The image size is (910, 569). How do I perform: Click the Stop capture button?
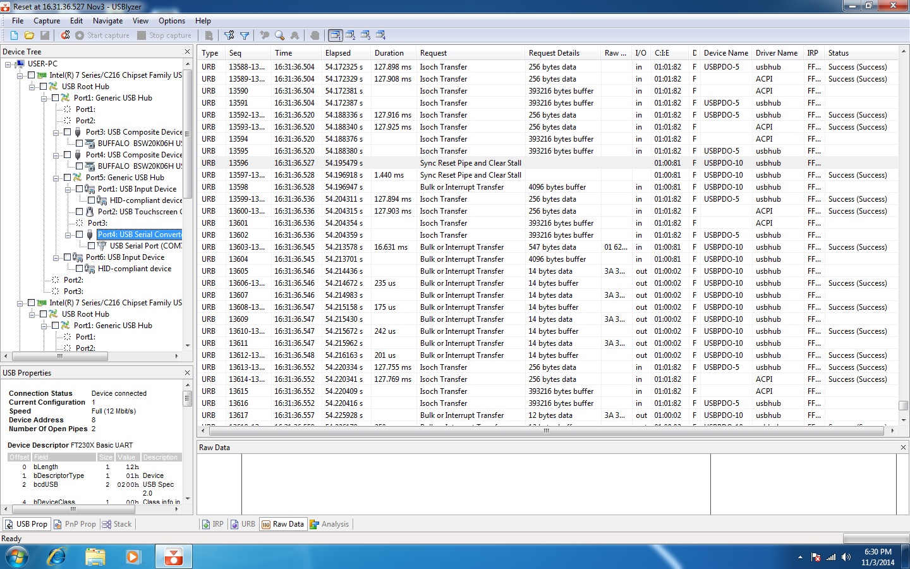click(x=164, y=35)
